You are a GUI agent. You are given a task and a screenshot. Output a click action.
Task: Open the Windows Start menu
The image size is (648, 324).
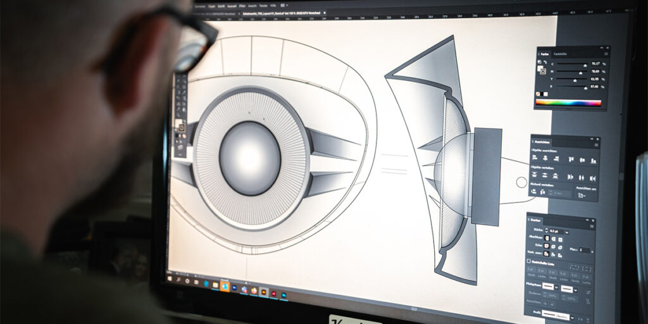(x=170, y=278)
